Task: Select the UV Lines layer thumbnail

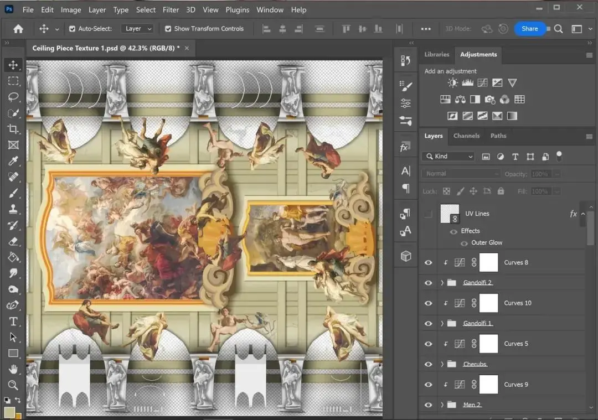Action: pos(450,214)
